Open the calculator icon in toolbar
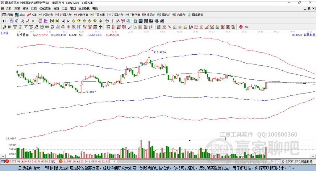This screenshot has height=171, width=316. (x=140, y=21)
